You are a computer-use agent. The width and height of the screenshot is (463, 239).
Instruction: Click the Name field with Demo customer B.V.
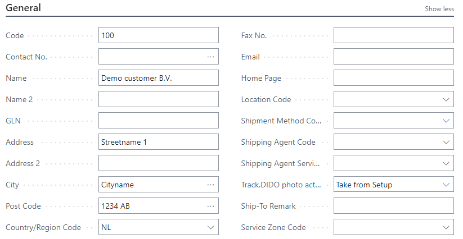[159, 78]
